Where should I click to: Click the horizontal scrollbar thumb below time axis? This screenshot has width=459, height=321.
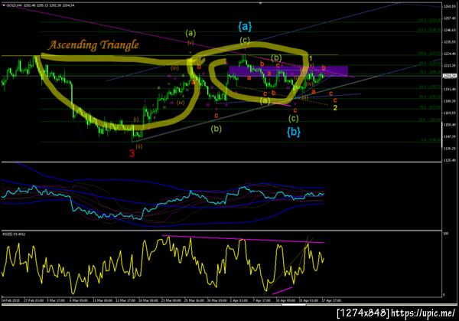(294, 305)
